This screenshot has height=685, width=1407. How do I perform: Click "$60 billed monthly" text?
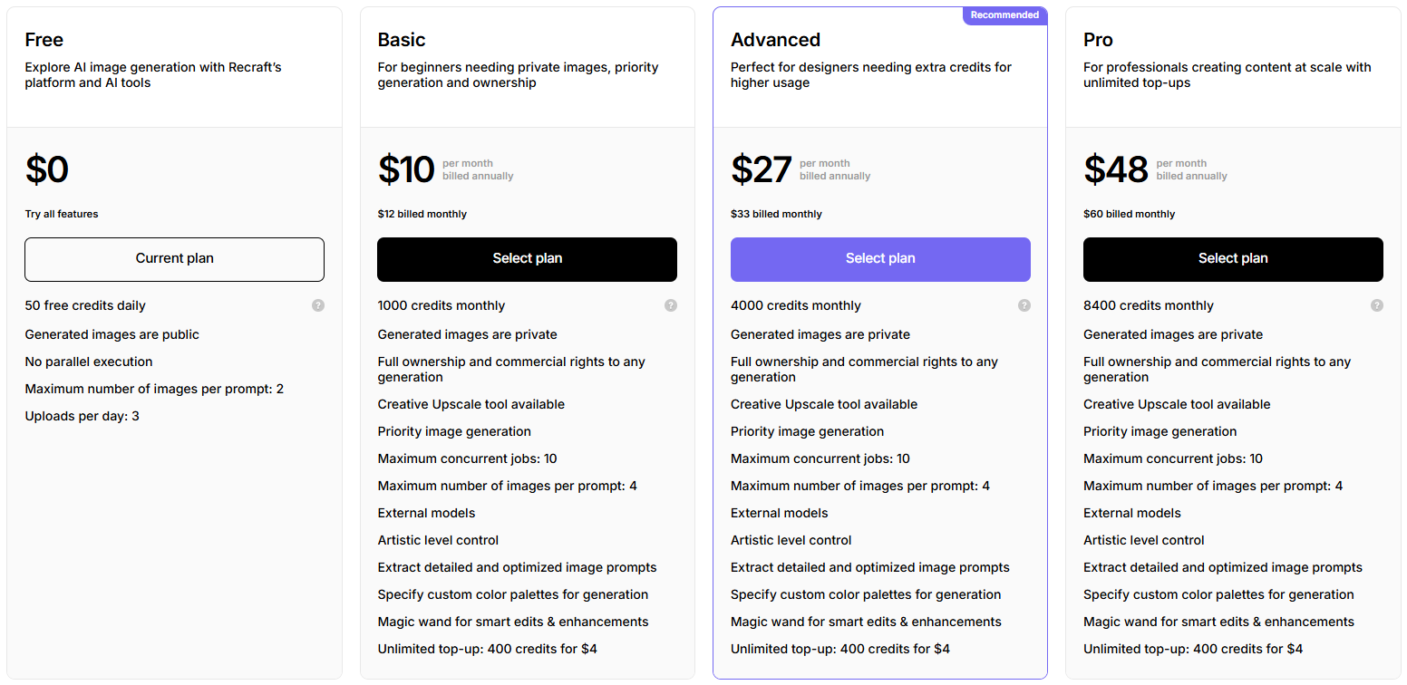(1129, 215)
